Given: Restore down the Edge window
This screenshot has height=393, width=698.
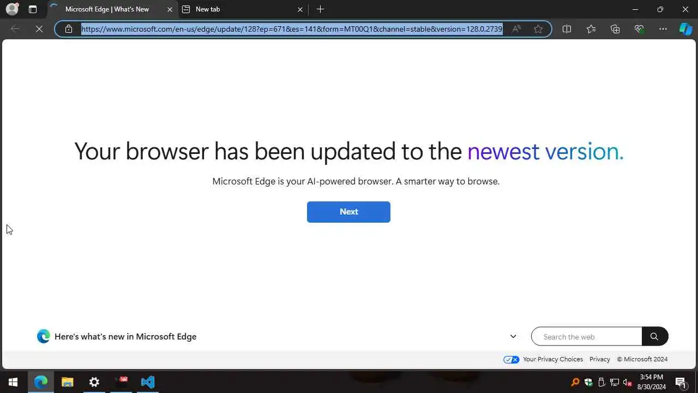Looking at the screenshot, I should 660,9.
